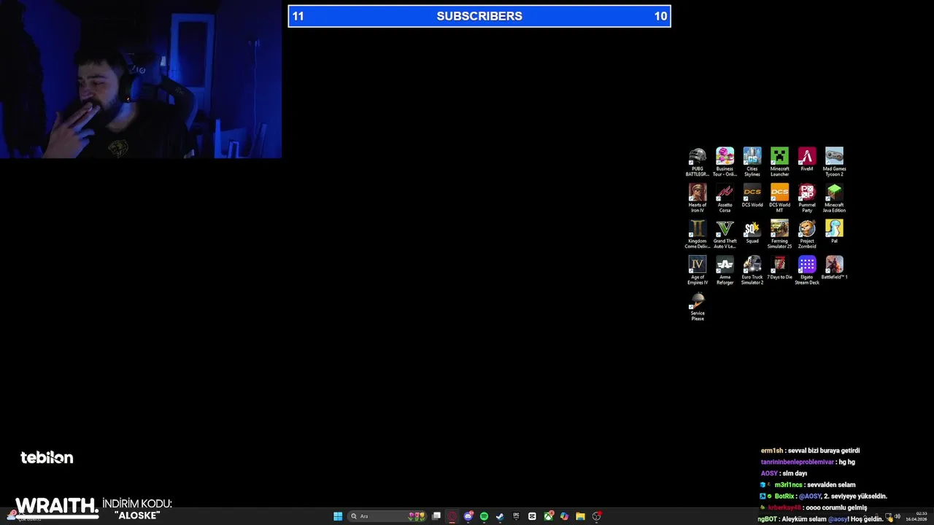Select the Squad desktop icon
This screenshot has width=934, height=525.
(x=752, y=232)
